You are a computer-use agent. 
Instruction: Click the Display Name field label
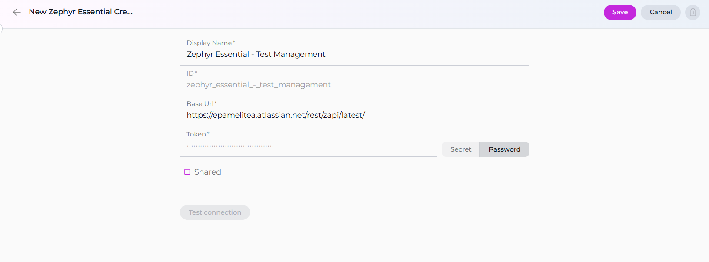[x=209, y=43]
